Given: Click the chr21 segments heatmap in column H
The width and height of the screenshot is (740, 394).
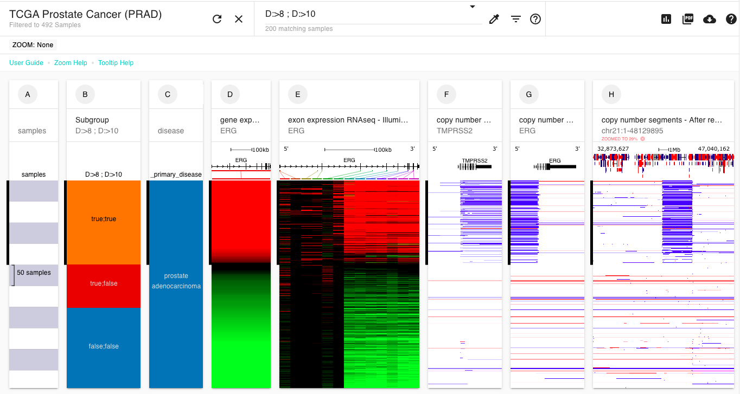Looking at the screenshot, I should [x=664, y=284].
